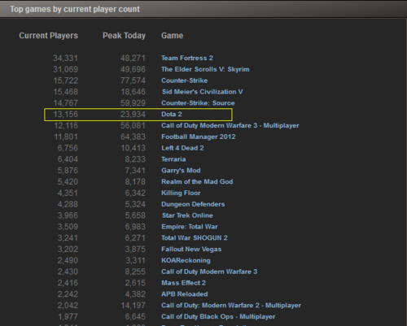Click current players value 5,420
407x326 pixels.
coord(68,182)
